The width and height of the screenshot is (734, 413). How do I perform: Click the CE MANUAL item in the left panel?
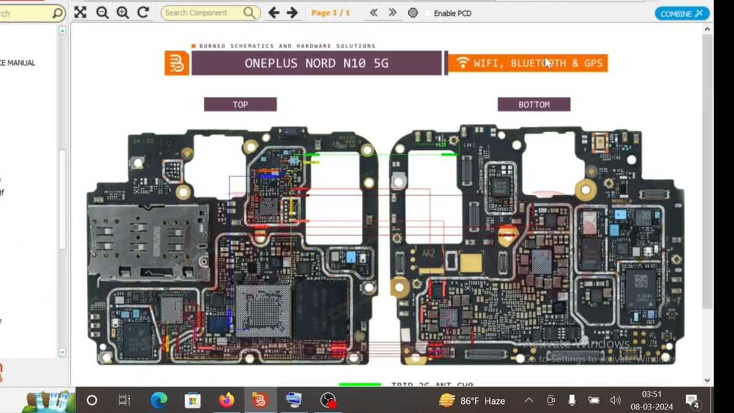tap(18, 63)
